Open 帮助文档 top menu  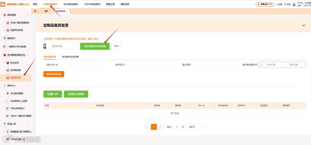125,4
